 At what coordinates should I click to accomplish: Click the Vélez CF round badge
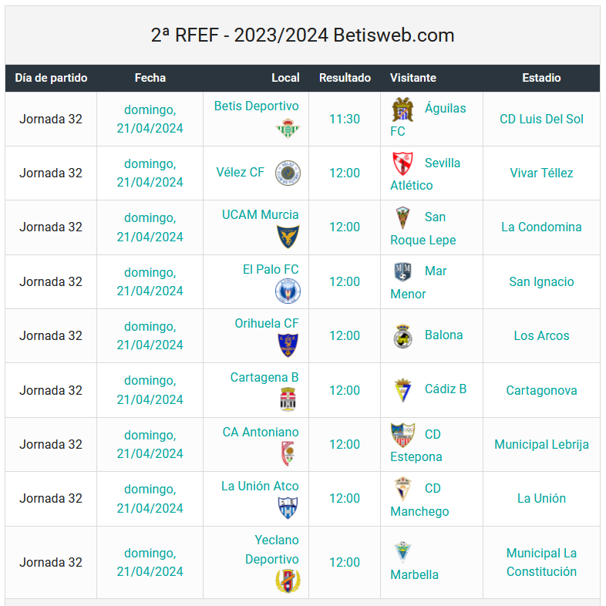click(288, 173)
